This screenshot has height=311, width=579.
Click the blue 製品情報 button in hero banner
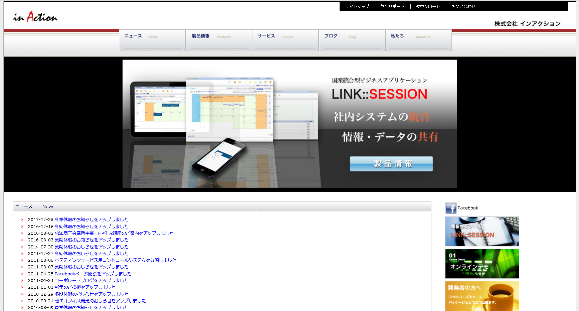391,164
